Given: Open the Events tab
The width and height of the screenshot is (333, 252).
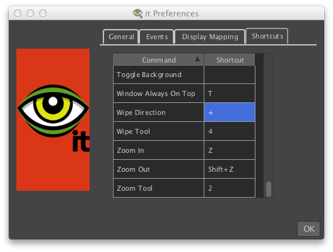Looking at the screenshot, I should point(157,37).
